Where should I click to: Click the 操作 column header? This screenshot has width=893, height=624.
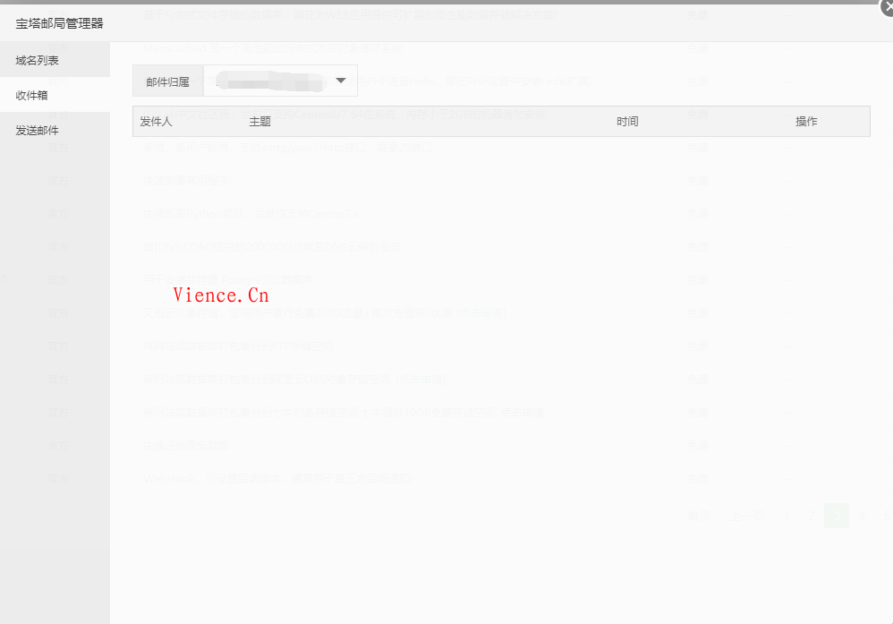click(x=806, y=121)
